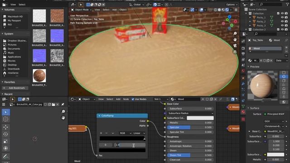Open the Subsurface Radius dropdown in node
The height and width of the screenshot is (163, 290).
190,113
